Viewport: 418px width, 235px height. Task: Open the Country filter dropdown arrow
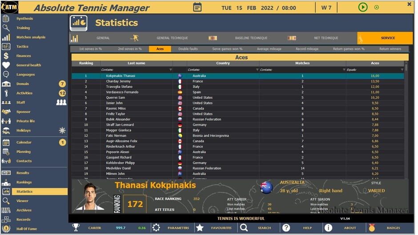[258, 70]
